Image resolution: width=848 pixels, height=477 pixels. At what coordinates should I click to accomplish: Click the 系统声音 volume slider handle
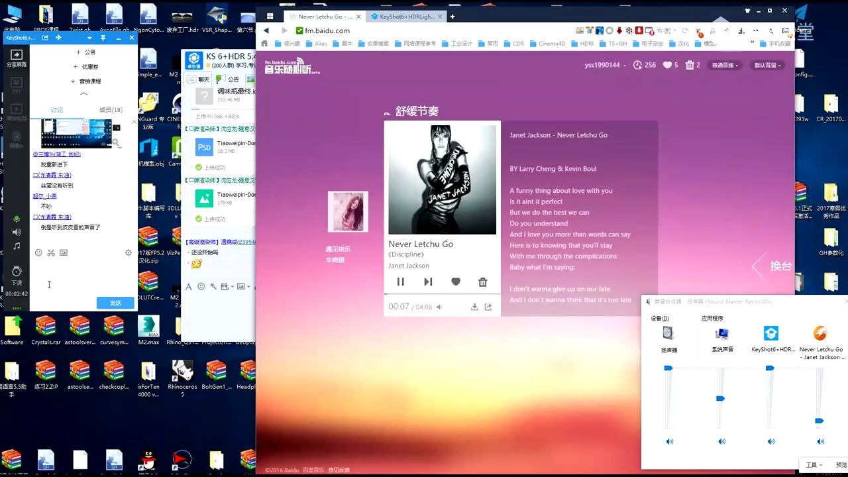[721, 398]
